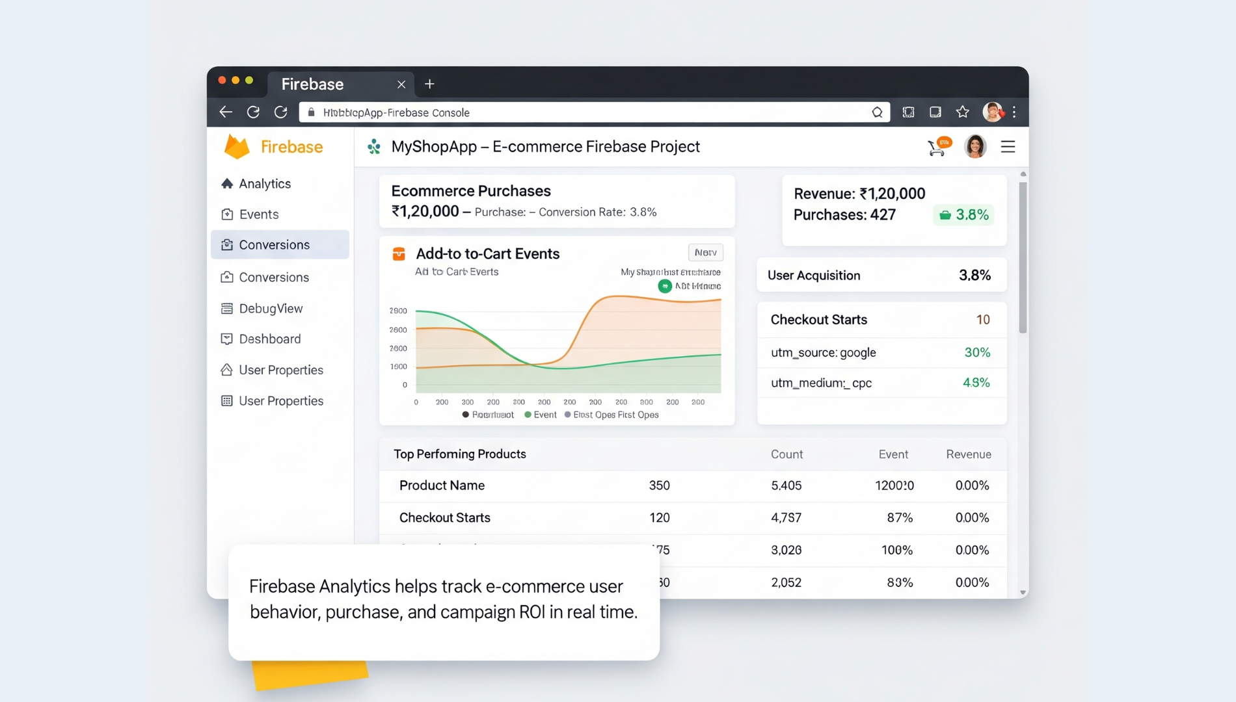
Task: Click 'Purchases: 427' text
Action: [x=844, y=215]
